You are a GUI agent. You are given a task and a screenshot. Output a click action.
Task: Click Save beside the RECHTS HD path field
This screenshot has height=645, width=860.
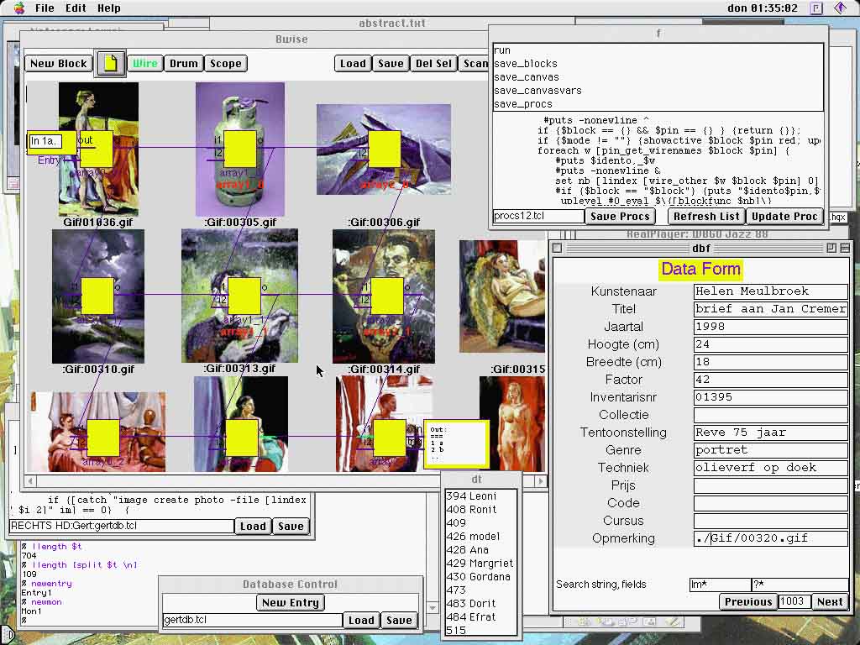point(291,527)
